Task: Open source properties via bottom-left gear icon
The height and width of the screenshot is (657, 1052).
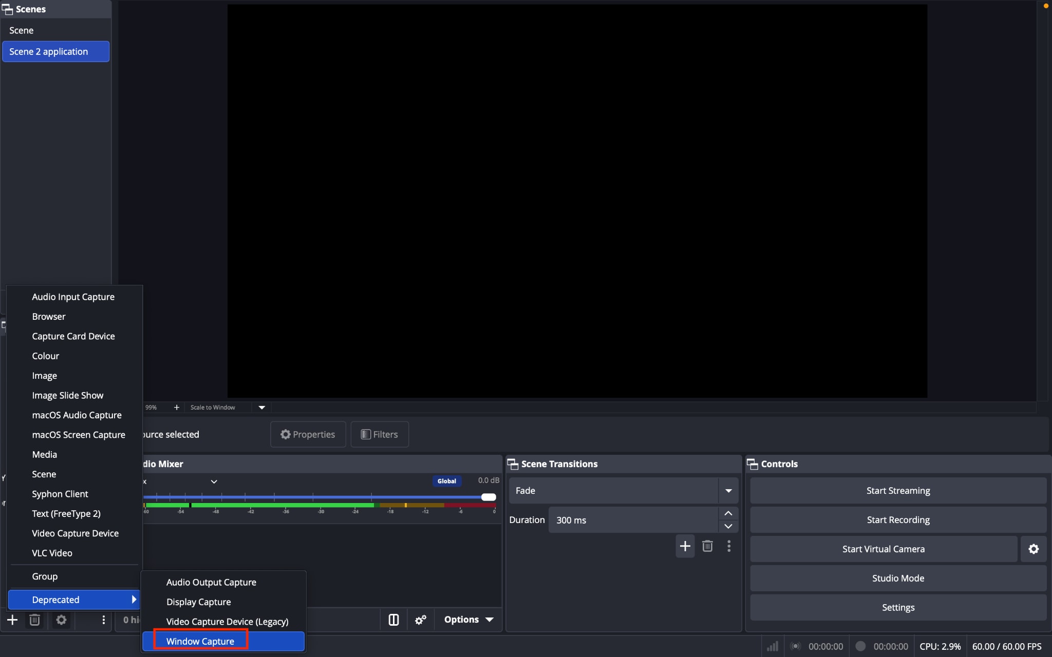Action: point(61,620)
